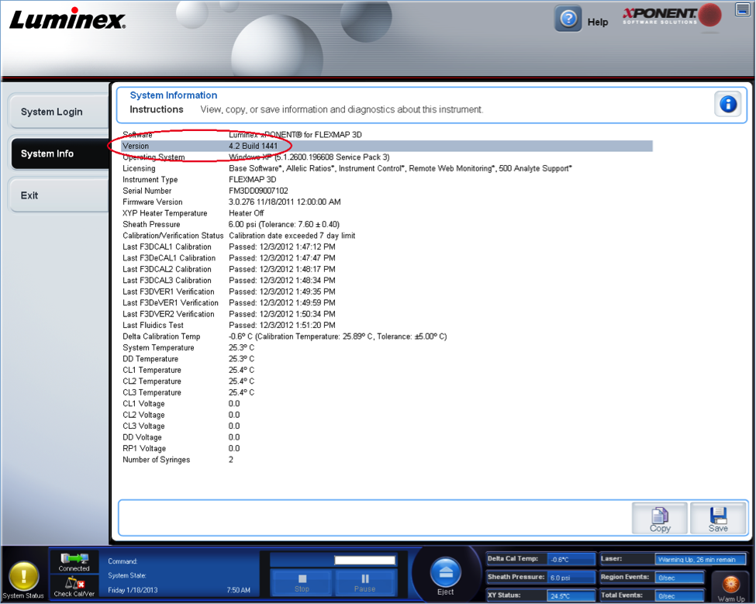Select the Last F3DCAL3 Calibration row
756x604 pixels.
387,281
